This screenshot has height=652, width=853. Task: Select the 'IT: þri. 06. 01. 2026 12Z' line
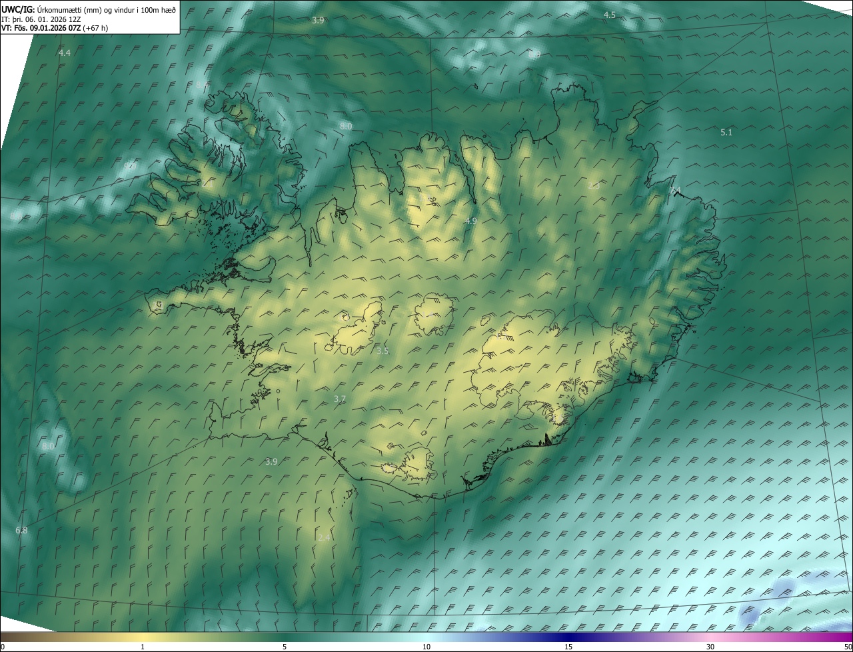[41, 19]
